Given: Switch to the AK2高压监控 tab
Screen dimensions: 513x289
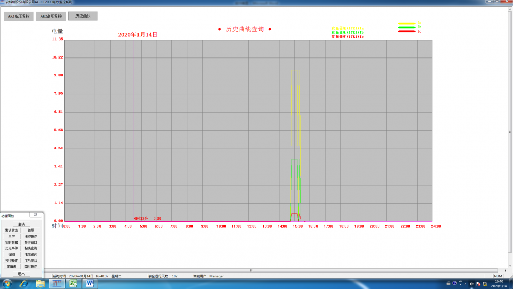Looking at the screenshot, I should 50,16.
